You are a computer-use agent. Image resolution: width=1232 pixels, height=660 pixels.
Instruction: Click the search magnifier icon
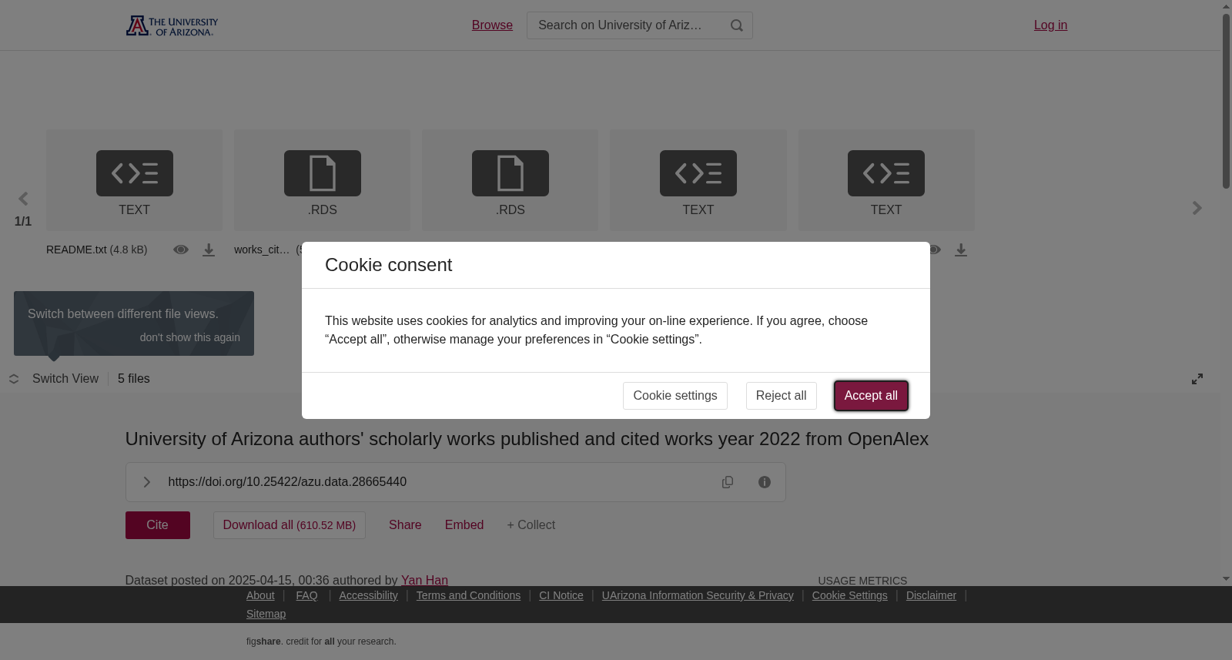coord(737,25)
